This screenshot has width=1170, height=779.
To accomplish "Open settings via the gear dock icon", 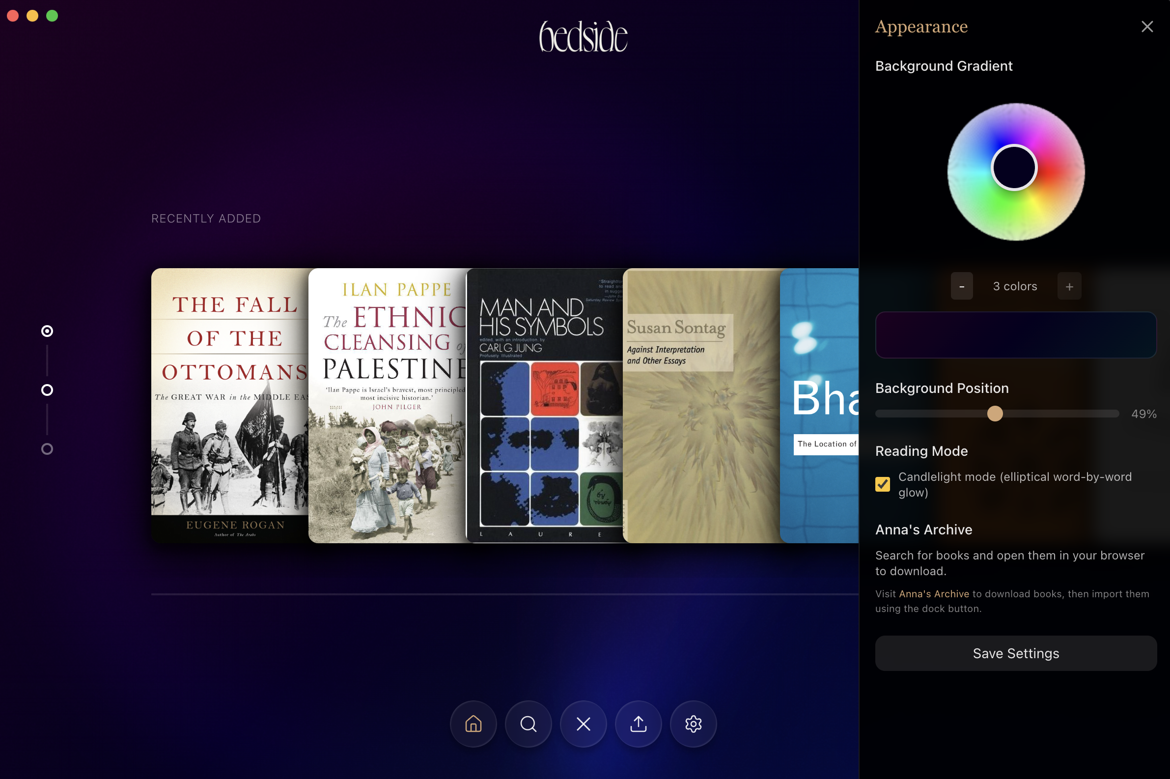I will pyautogui.click(x=694, y=724).
